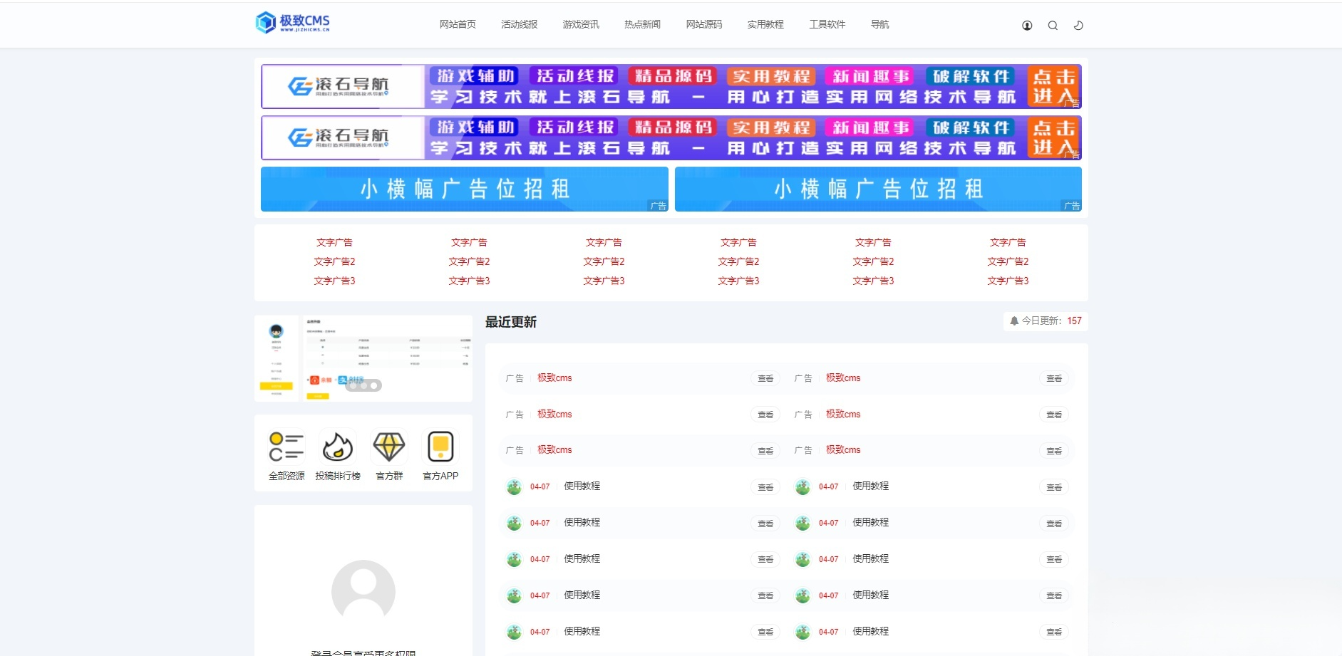This screenshot has height=656, width=1342.
Task: Open the 游戏资讯 menu item
Action: click(x=580, y=24)
